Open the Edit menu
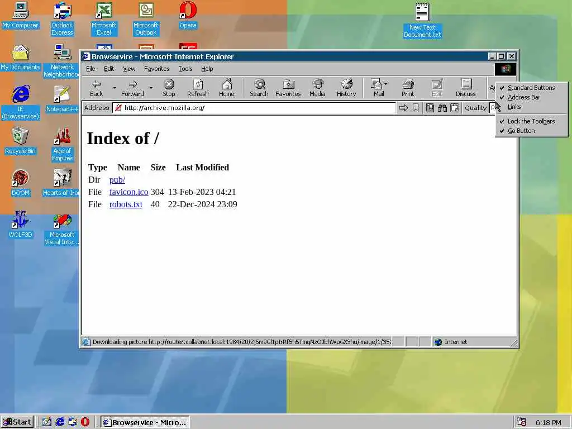This screenshot has height=429, width=572. point(109,69)
